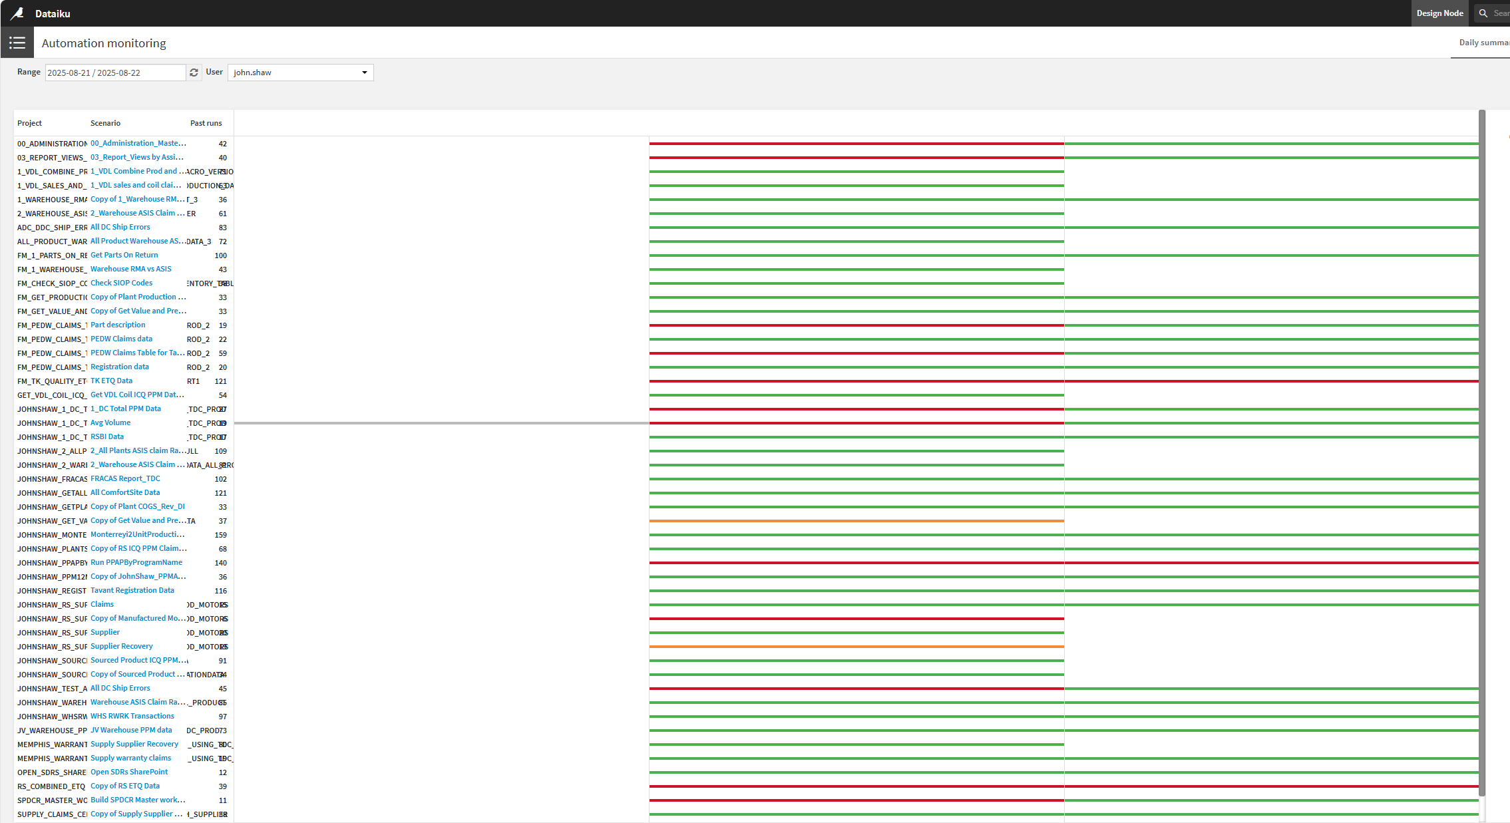The image size is (1510, 823).
Task: Open the WHS RWRK Transactions scenario
Action: click(x=132, y=716)
